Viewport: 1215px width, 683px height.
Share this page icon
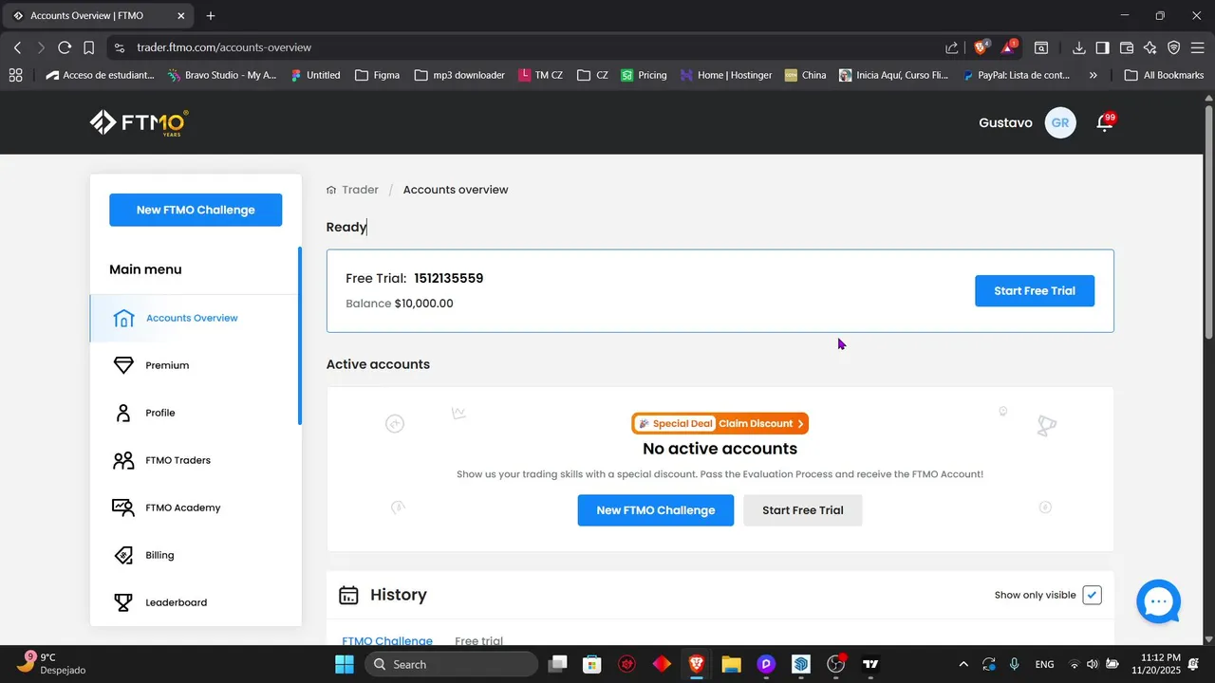[952, 47]
